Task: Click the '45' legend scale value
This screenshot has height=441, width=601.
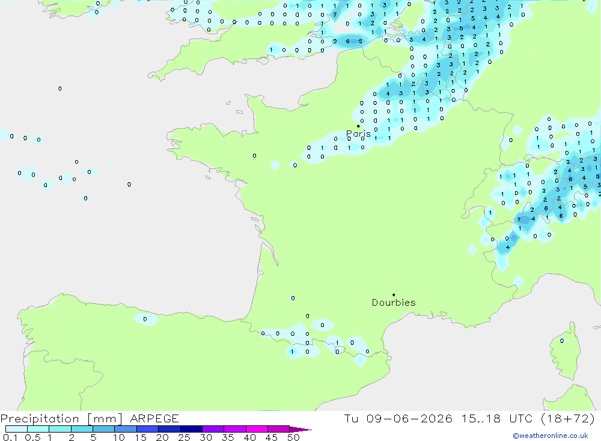Action: click(x=272, y=437)
